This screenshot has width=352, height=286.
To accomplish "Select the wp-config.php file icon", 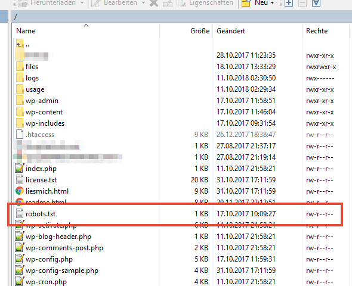I will pos(20,259).
